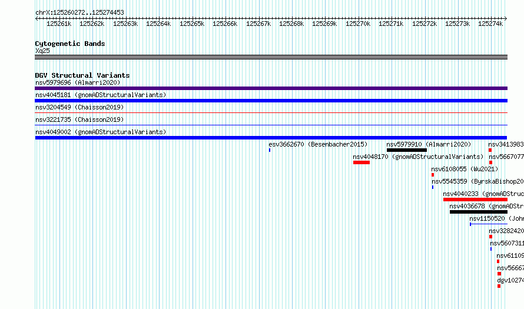Click the small blue esv3662670 feature mark

[270, 150]
